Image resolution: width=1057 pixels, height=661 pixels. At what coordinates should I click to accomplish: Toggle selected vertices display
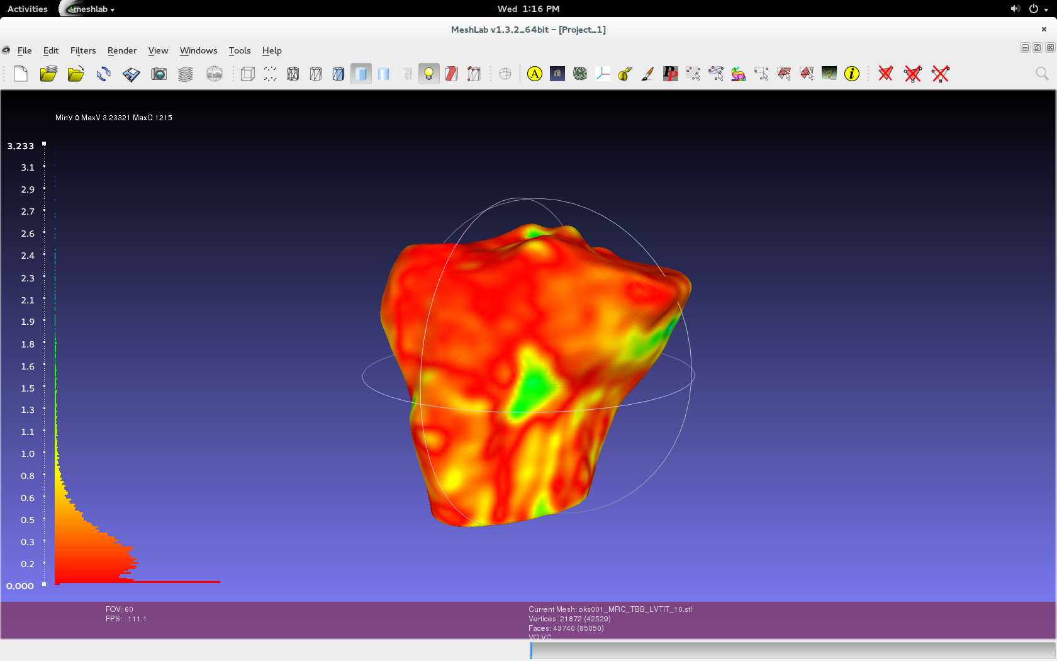[x=474, y=74]
